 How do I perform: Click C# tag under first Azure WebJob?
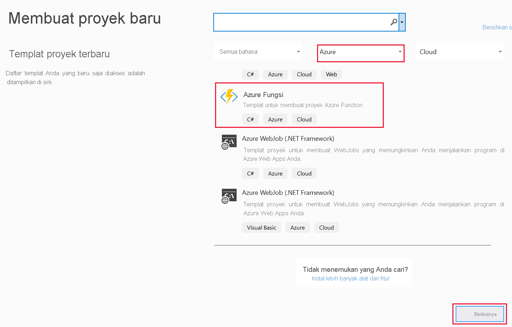(x=250, y=173)
